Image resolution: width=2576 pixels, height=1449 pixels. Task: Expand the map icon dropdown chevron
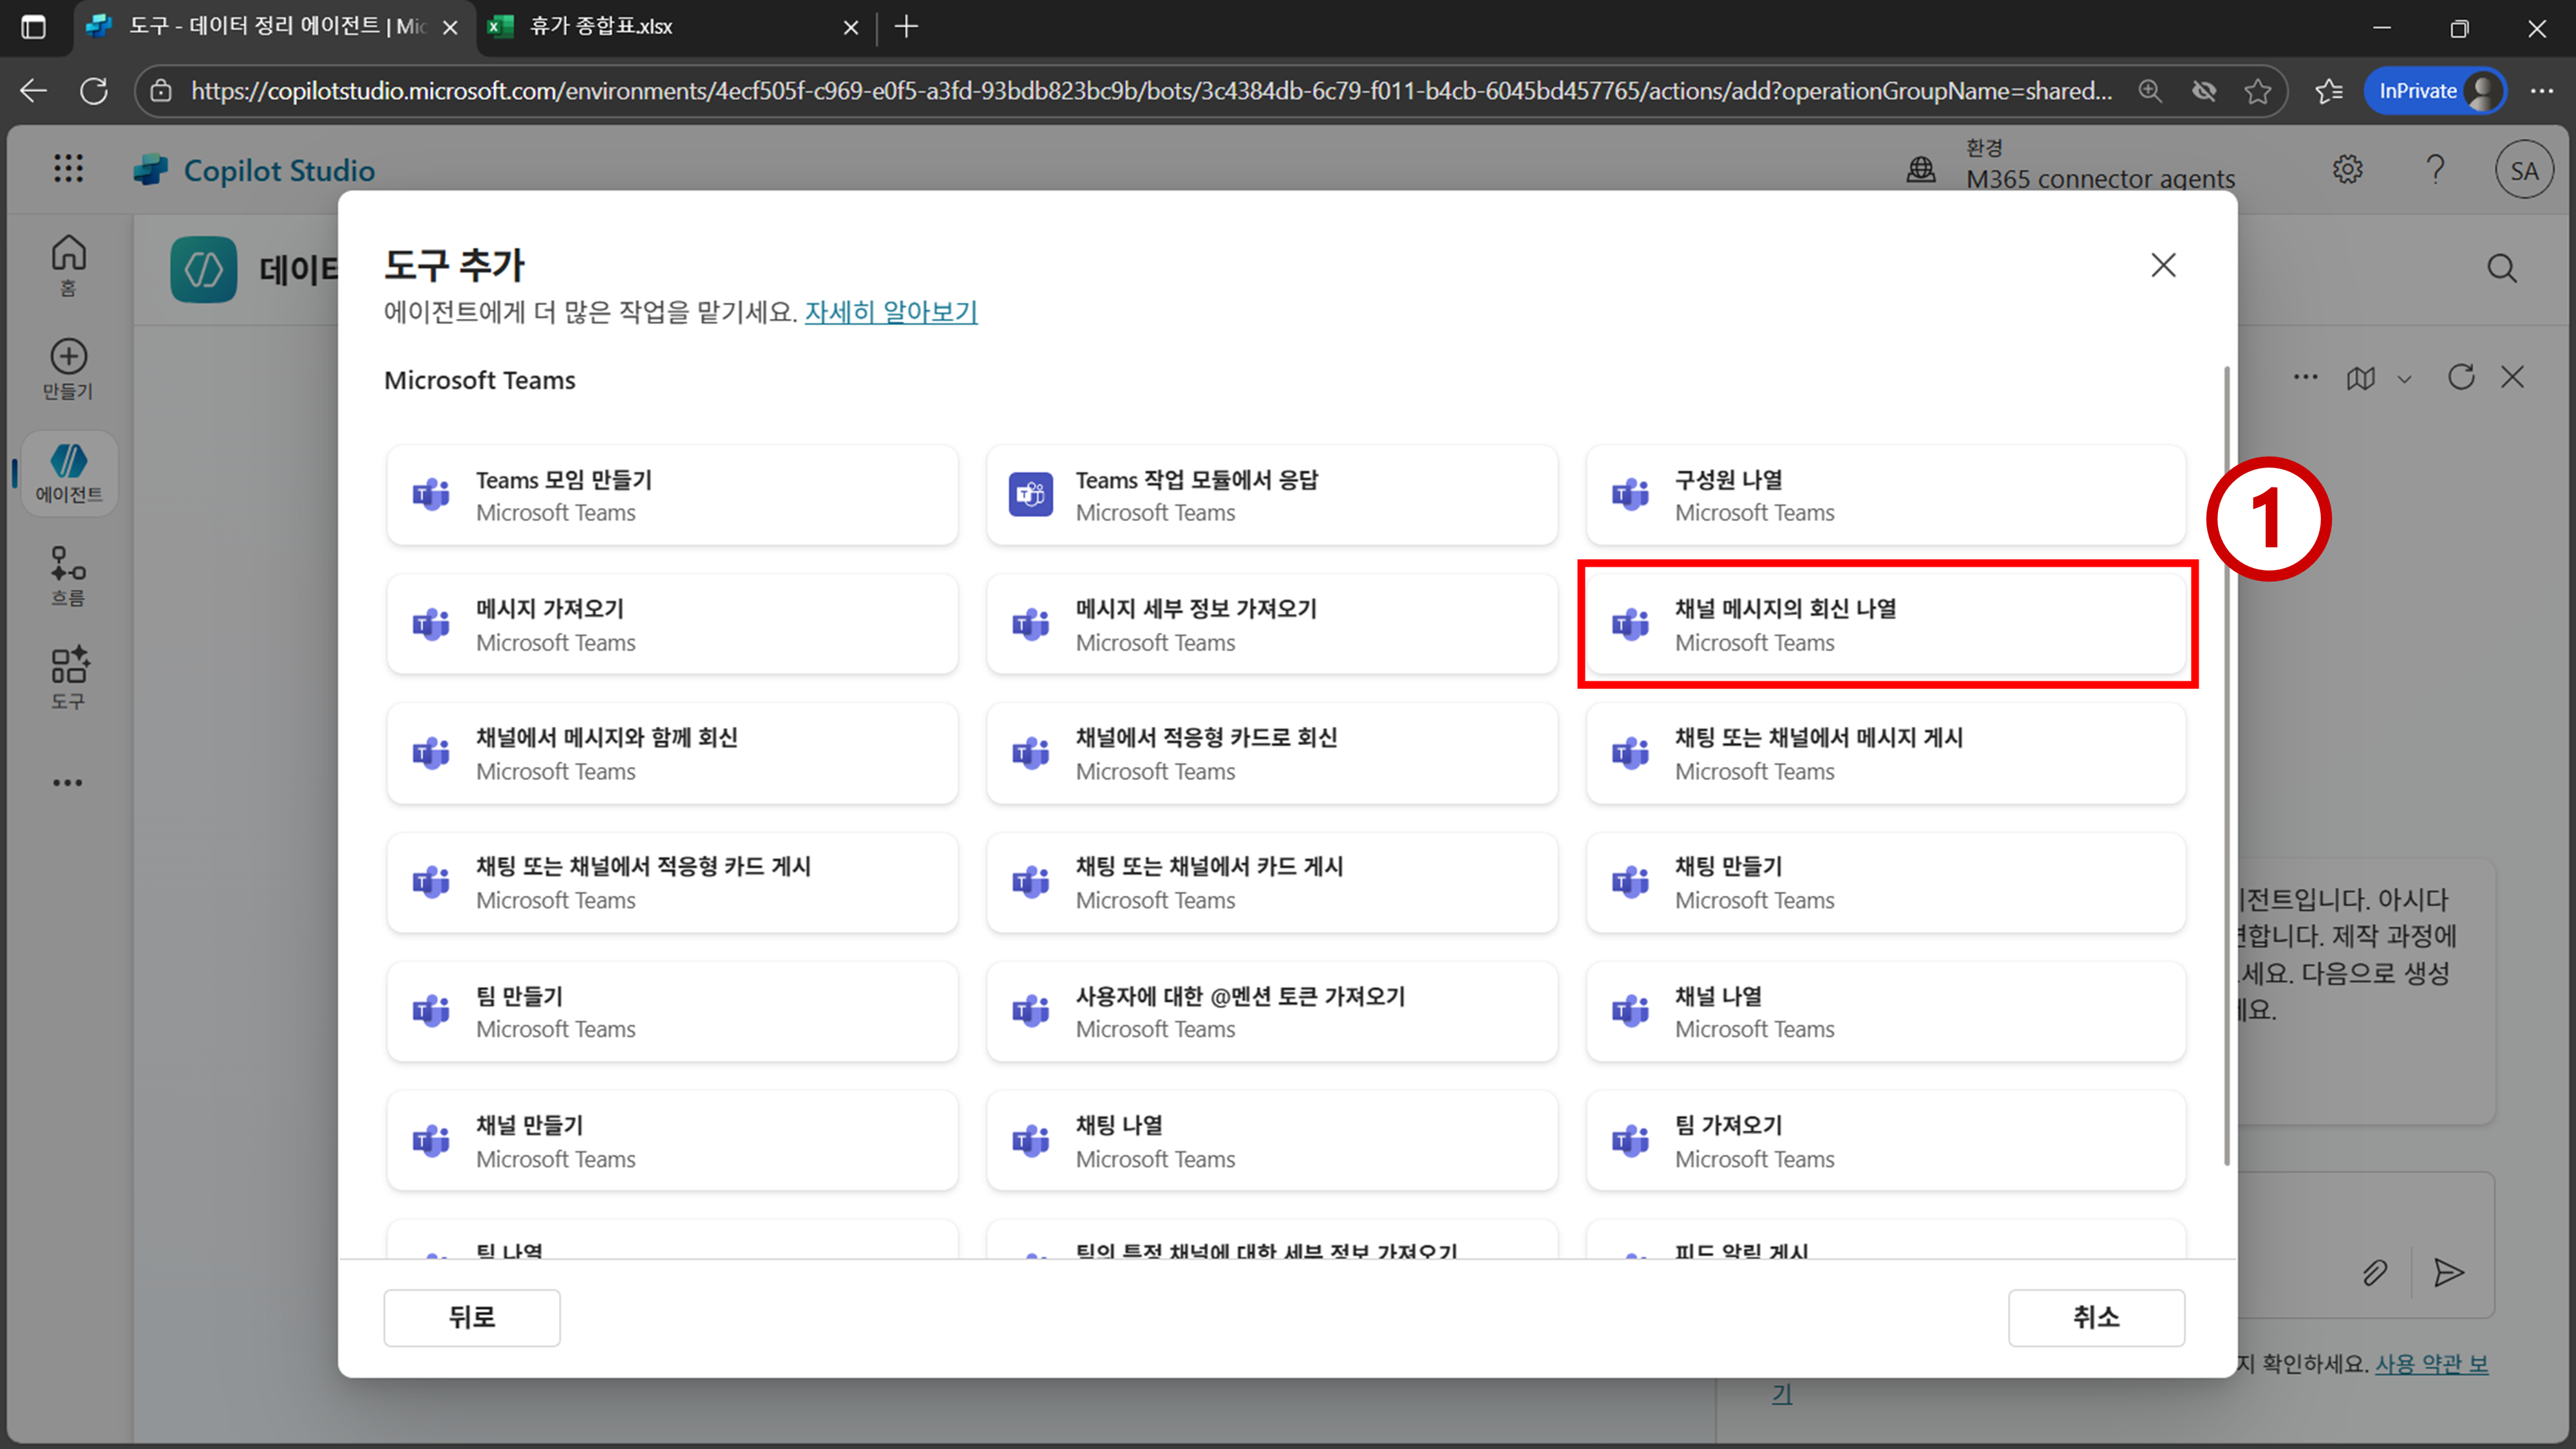2404,379
